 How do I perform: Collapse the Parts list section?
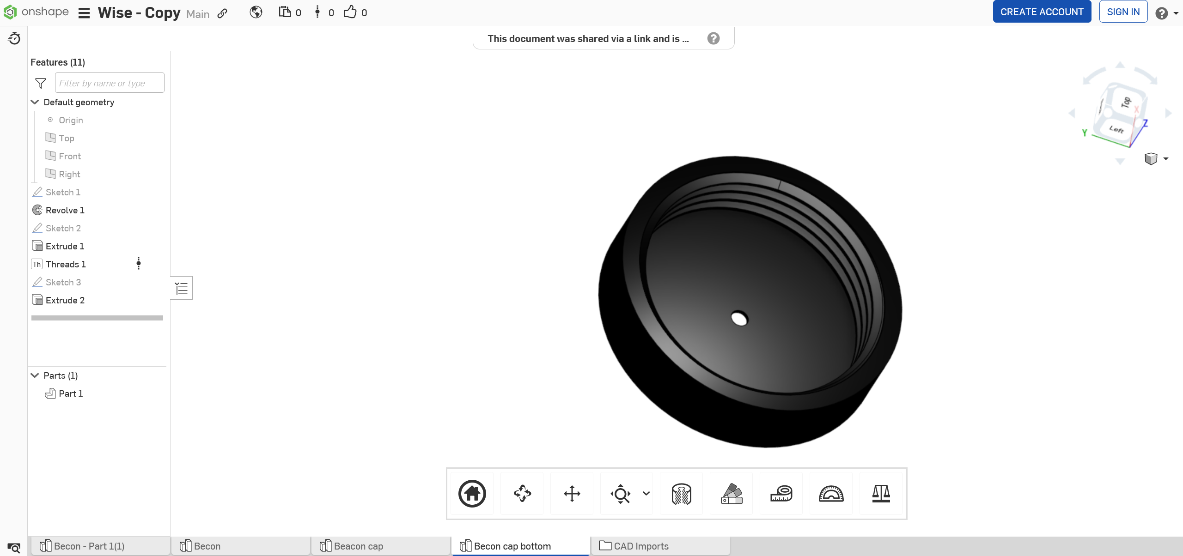35,375
